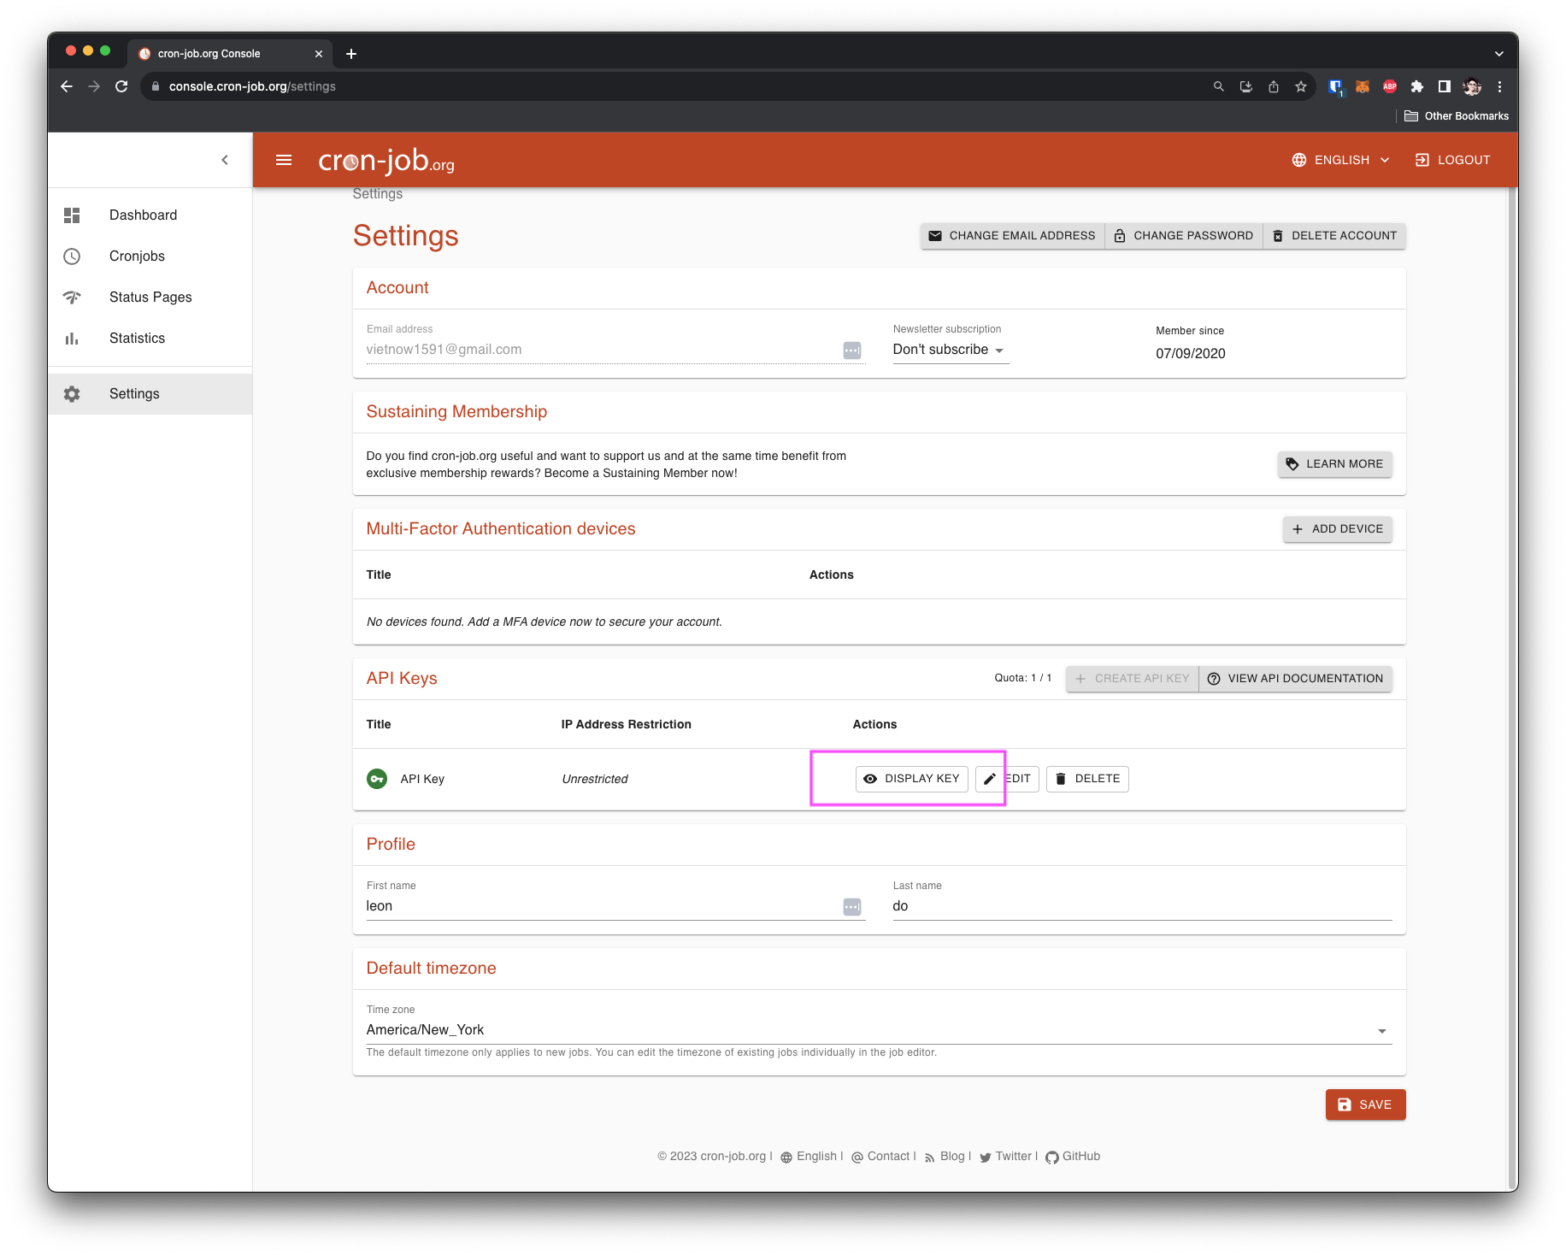
Task: Collapse the left sidebar with the chevron
Action: pyautogui.click(x=225, y=160)
